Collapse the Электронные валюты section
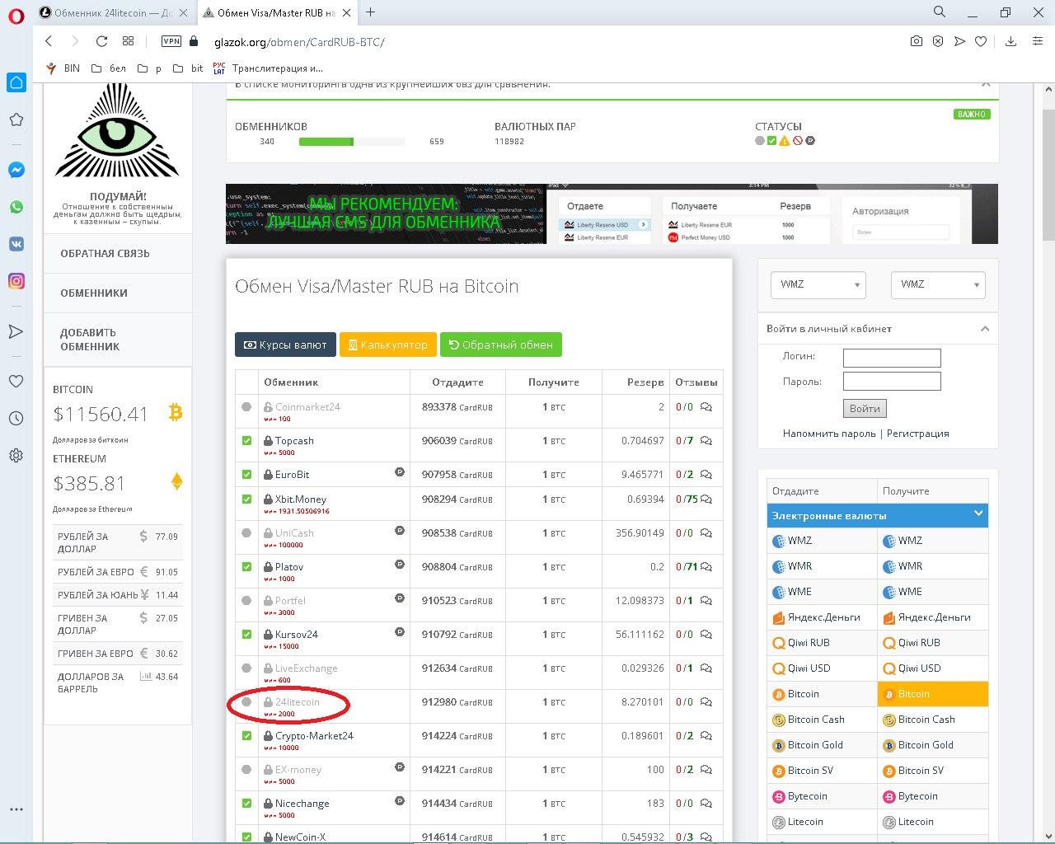The image size is (1055, 844). tap(978, 513)
